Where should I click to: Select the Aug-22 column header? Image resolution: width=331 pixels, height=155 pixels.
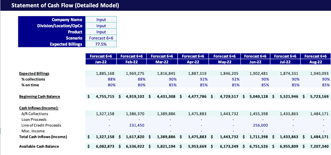315,62
